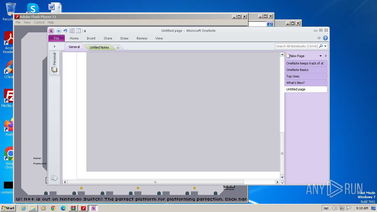
Task: Create a new section tab
Action: [x=118, y=47]
